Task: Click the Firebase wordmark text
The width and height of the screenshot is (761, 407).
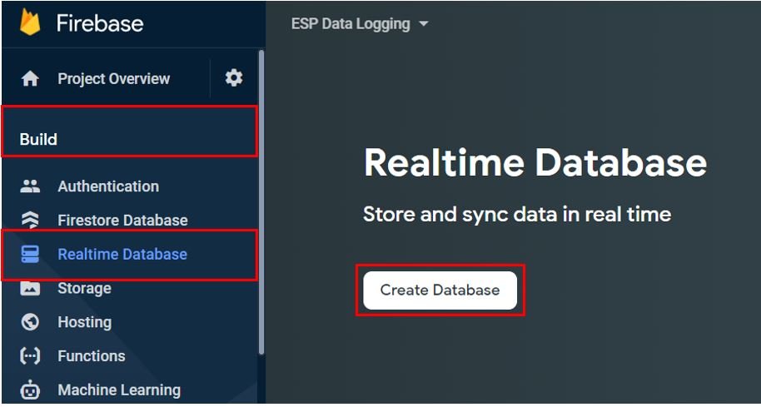Action: tap(100, 23)
